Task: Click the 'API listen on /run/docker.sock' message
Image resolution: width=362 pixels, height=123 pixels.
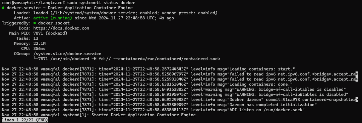Action: 266,110
